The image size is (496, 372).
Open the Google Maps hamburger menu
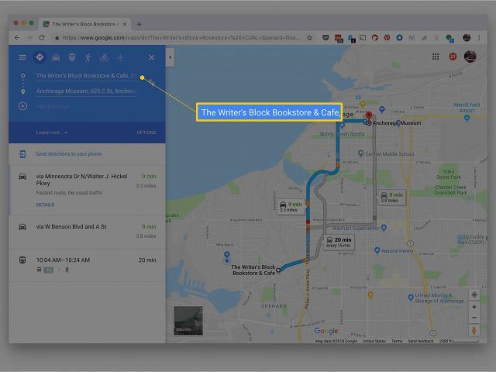pos(22,57)
